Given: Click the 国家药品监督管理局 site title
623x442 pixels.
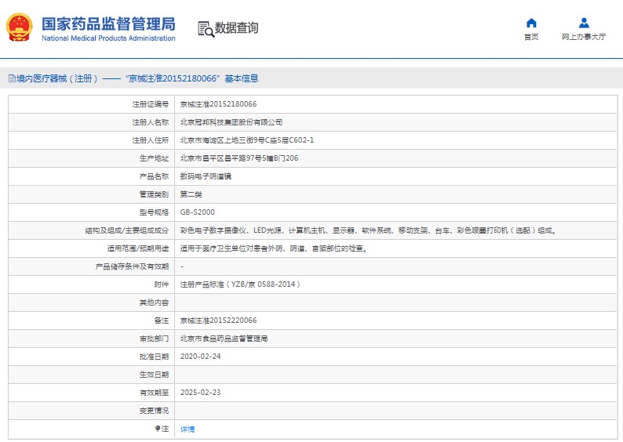Looking at the screenshot, I should pyautogui.click(x=108, y=23).
